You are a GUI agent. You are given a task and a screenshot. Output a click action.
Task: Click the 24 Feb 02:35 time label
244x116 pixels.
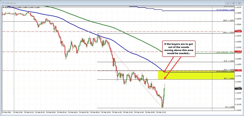click(x=40, y=112)
